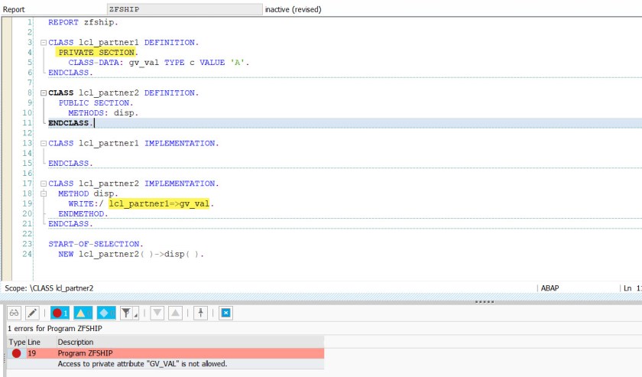This screenshot has width=642, height=377.
Task: Toggle the yellow warnings filter button
Action: pyautogui.click(x=83, y=313)
